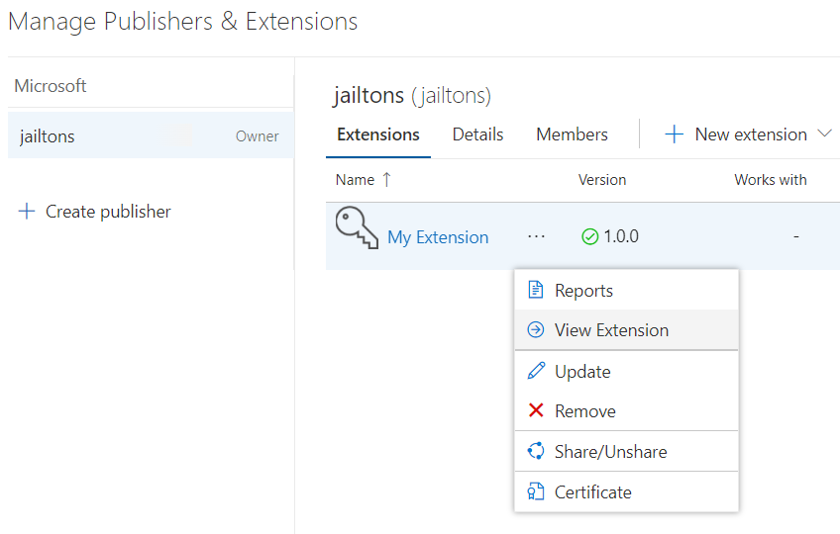
Task: Open the Details tab
Action: click(477, 134)
